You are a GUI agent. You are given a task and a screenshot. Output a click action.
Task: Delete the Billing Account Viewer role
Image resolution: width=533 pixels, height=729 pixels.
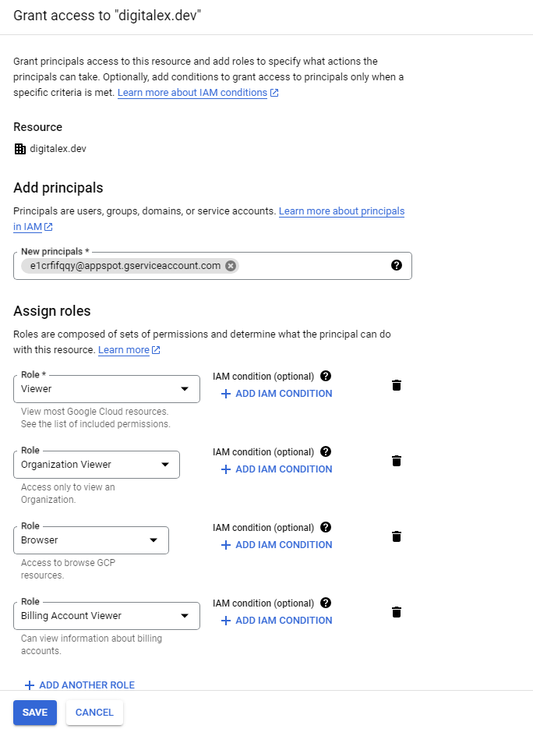click(x=397, y=612)
